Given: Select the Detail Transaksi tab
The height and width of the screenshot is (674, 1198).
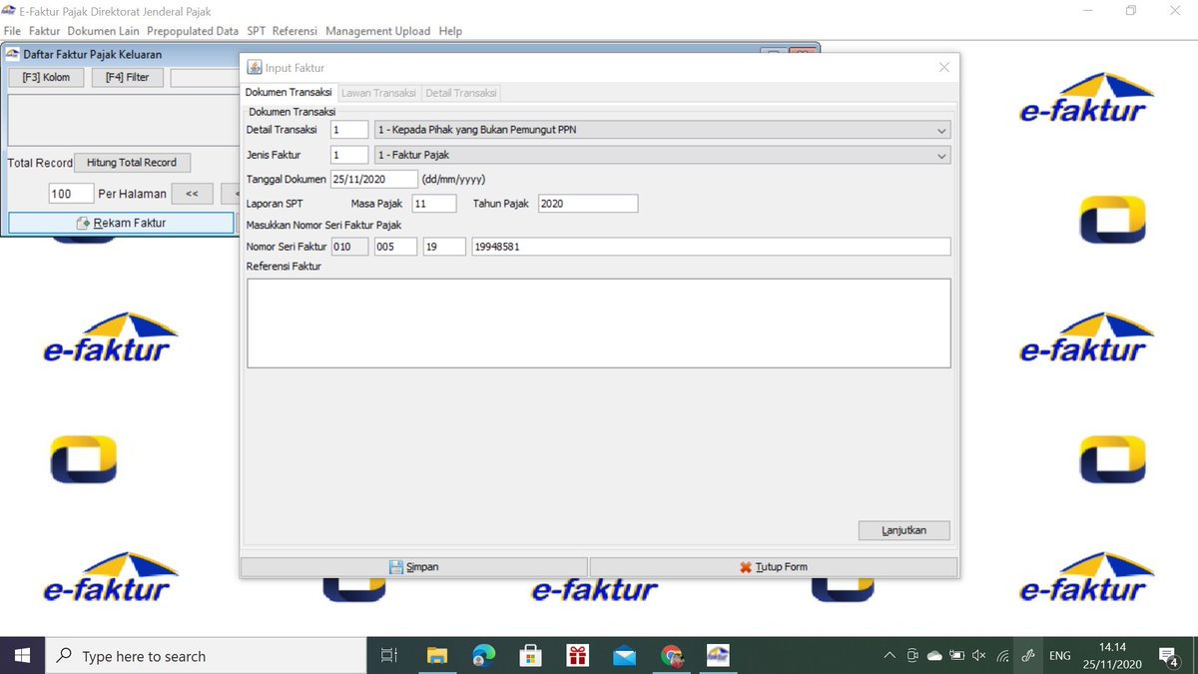Looking at the screenshot, I should 460,93.
